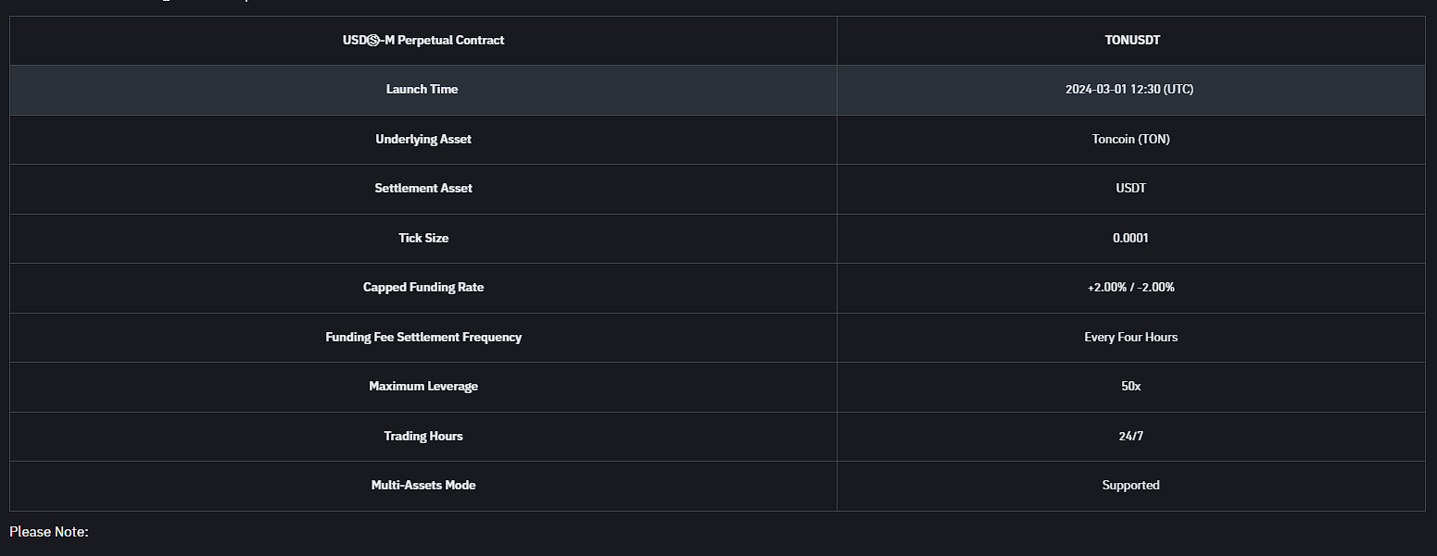Click the Multi-Assets Mode label

[423, 486]
